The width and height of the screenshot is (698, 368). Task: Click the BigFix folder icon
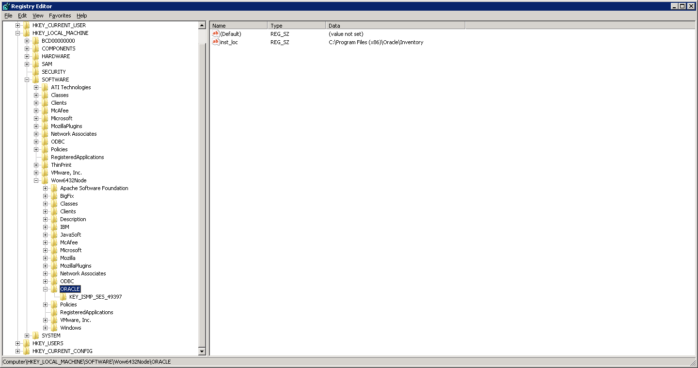pos(54,196)
